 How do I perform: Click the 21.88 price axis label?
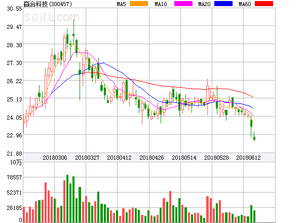coord(14,154)
